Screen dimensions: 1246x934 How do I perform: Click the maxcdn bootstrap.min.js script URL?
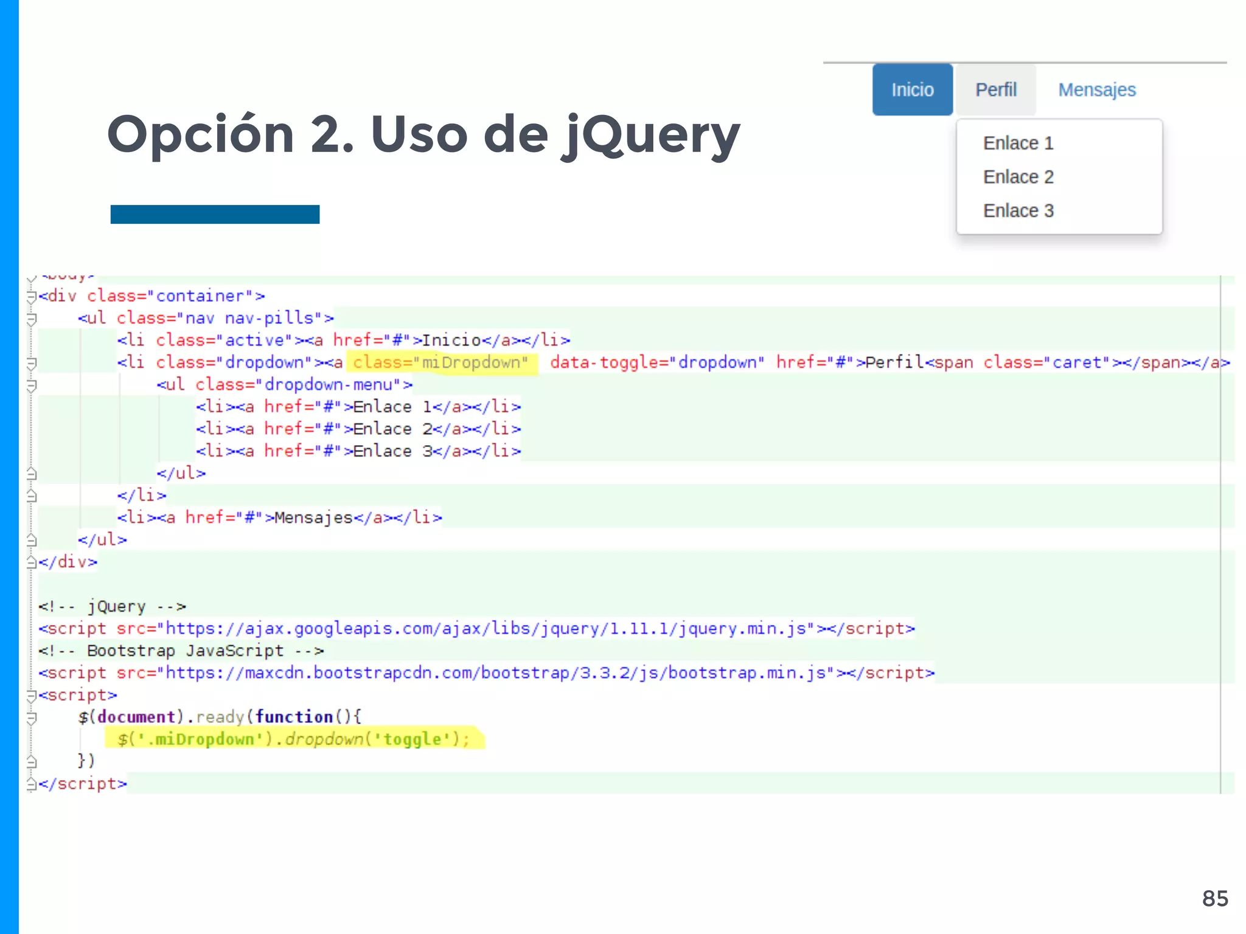[x=496, y=673]
